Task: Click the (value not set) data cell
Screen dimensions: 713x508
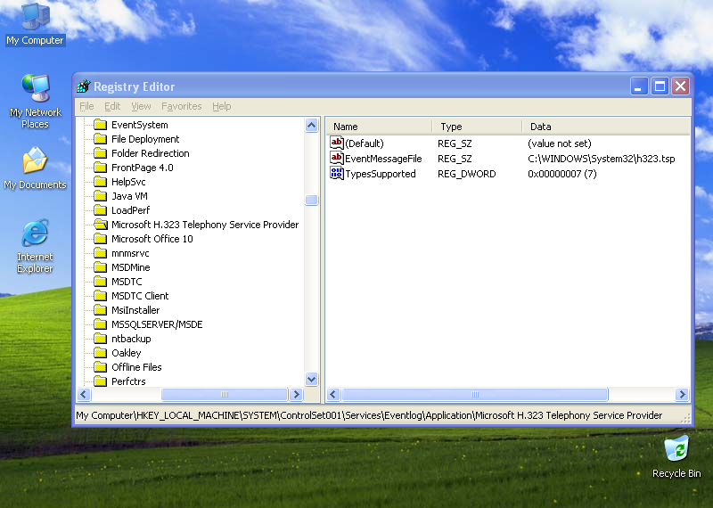Action: coord(560,143)
